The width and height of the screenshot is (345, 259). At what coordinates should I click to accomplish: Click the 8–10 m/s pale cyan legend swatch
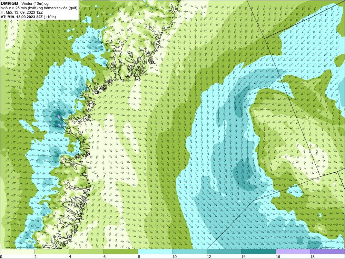[x=155, y=251]
